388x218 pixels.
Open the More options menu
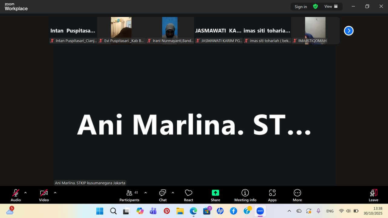[x=297, y=195]
